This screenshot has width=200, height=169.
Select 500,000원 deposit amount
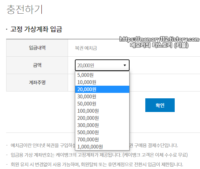102,132
